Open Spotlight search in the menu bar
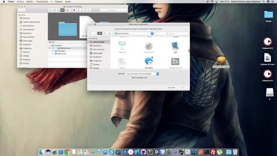The width and height of the screenshot is (277, 156). [x=263, y=2]
